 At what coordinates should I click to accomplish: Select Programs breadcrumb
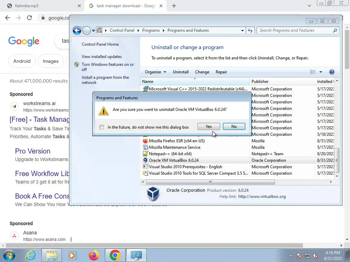(151, 30)
